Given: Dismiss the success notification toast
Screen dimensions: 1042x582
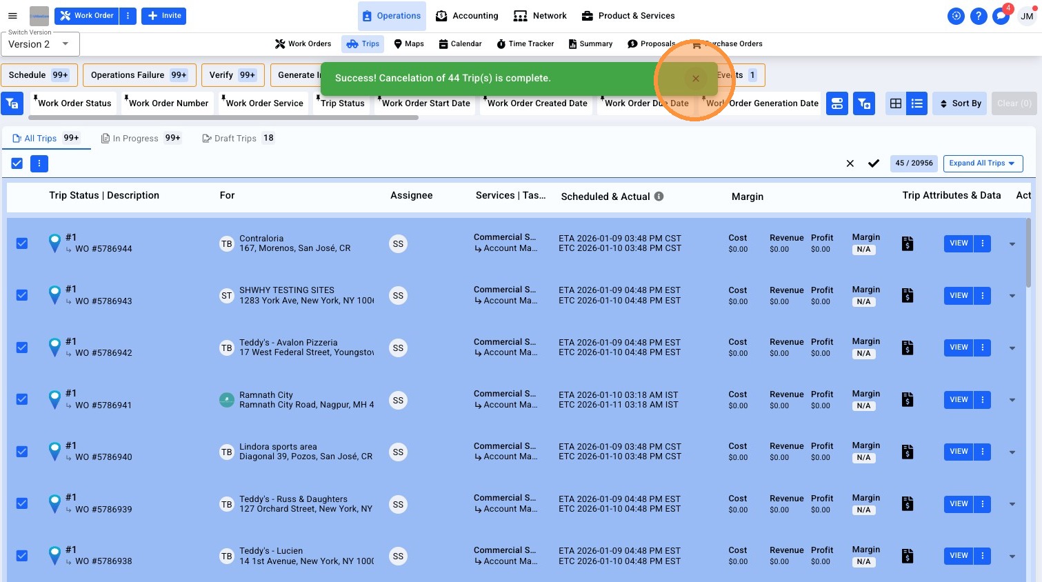Looking at the screenshot, I should point(695,79).
